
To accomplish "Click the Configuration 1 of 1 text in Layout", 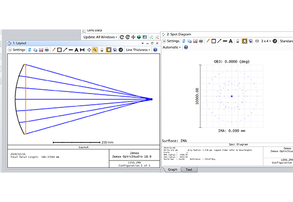I will click(134, 165).
